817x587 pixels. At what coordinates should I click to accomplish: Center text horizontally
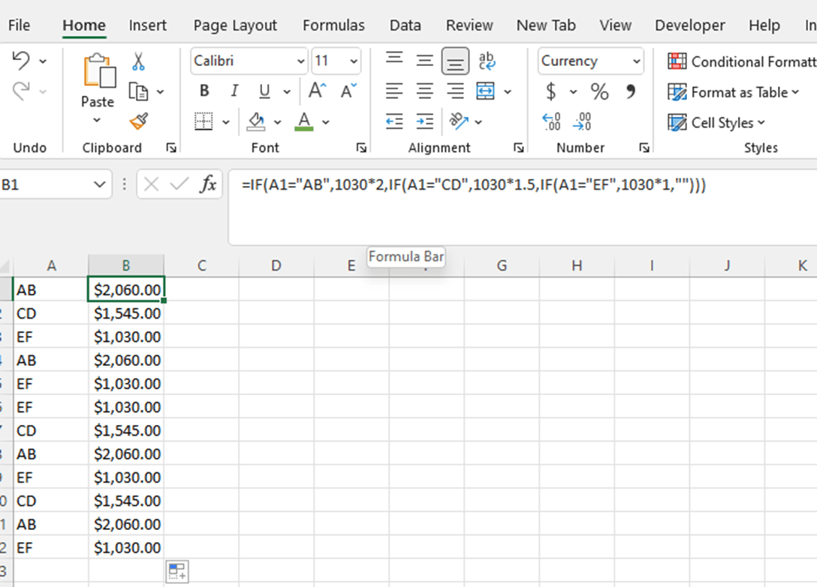tap(425, 91)
